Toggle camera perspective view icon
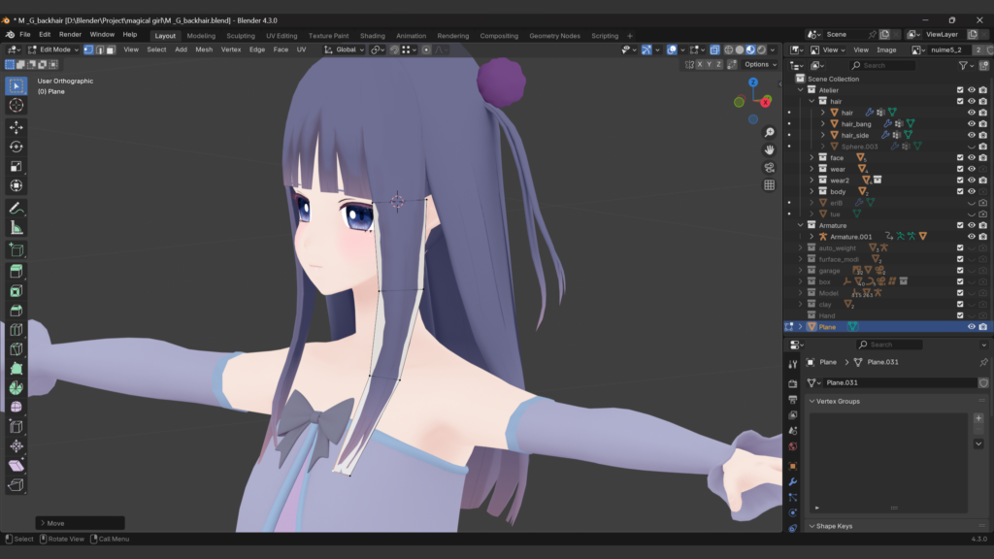This screenshot has width=994, height=559. (769, 167)
